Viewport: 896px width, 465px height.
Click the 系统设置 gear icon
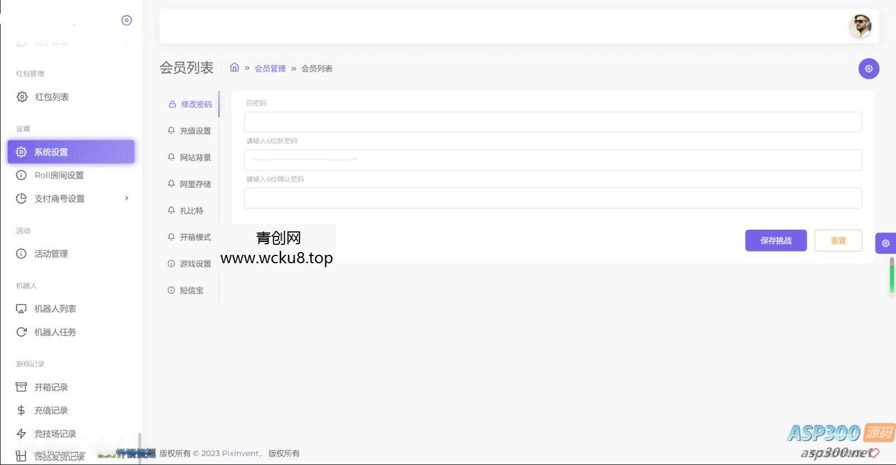tap(21, 152)
